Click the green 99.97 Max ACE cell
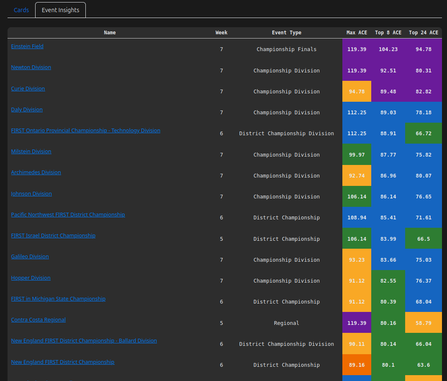The image size is (447, 381). pos(357,154)
